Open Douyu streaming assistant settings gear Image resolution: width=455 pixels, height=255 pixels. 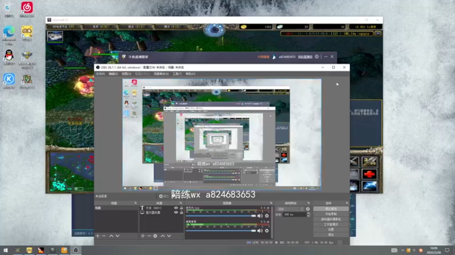click(317, 57)
